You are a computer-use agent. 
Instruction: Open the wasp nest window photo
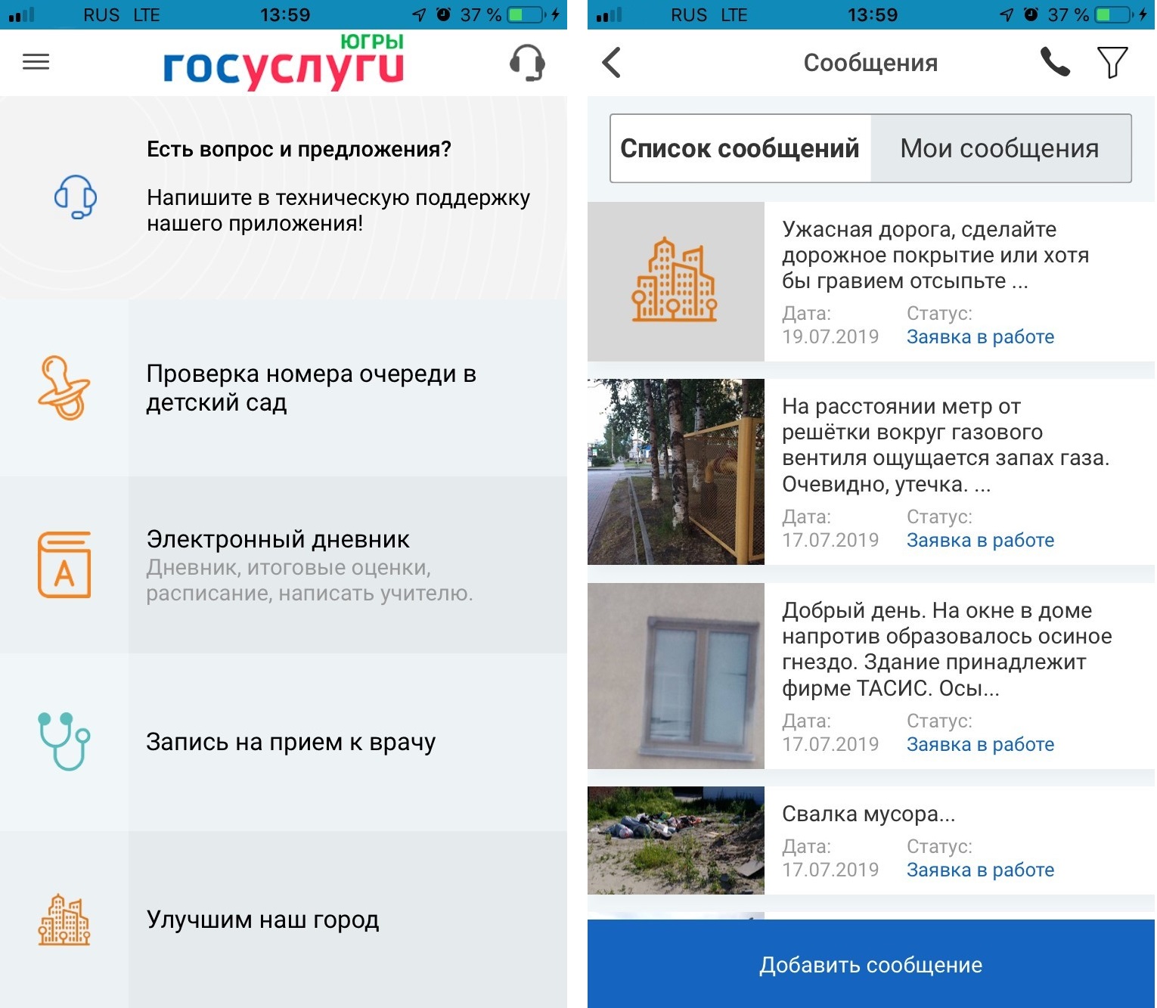[x=676, y=676]
